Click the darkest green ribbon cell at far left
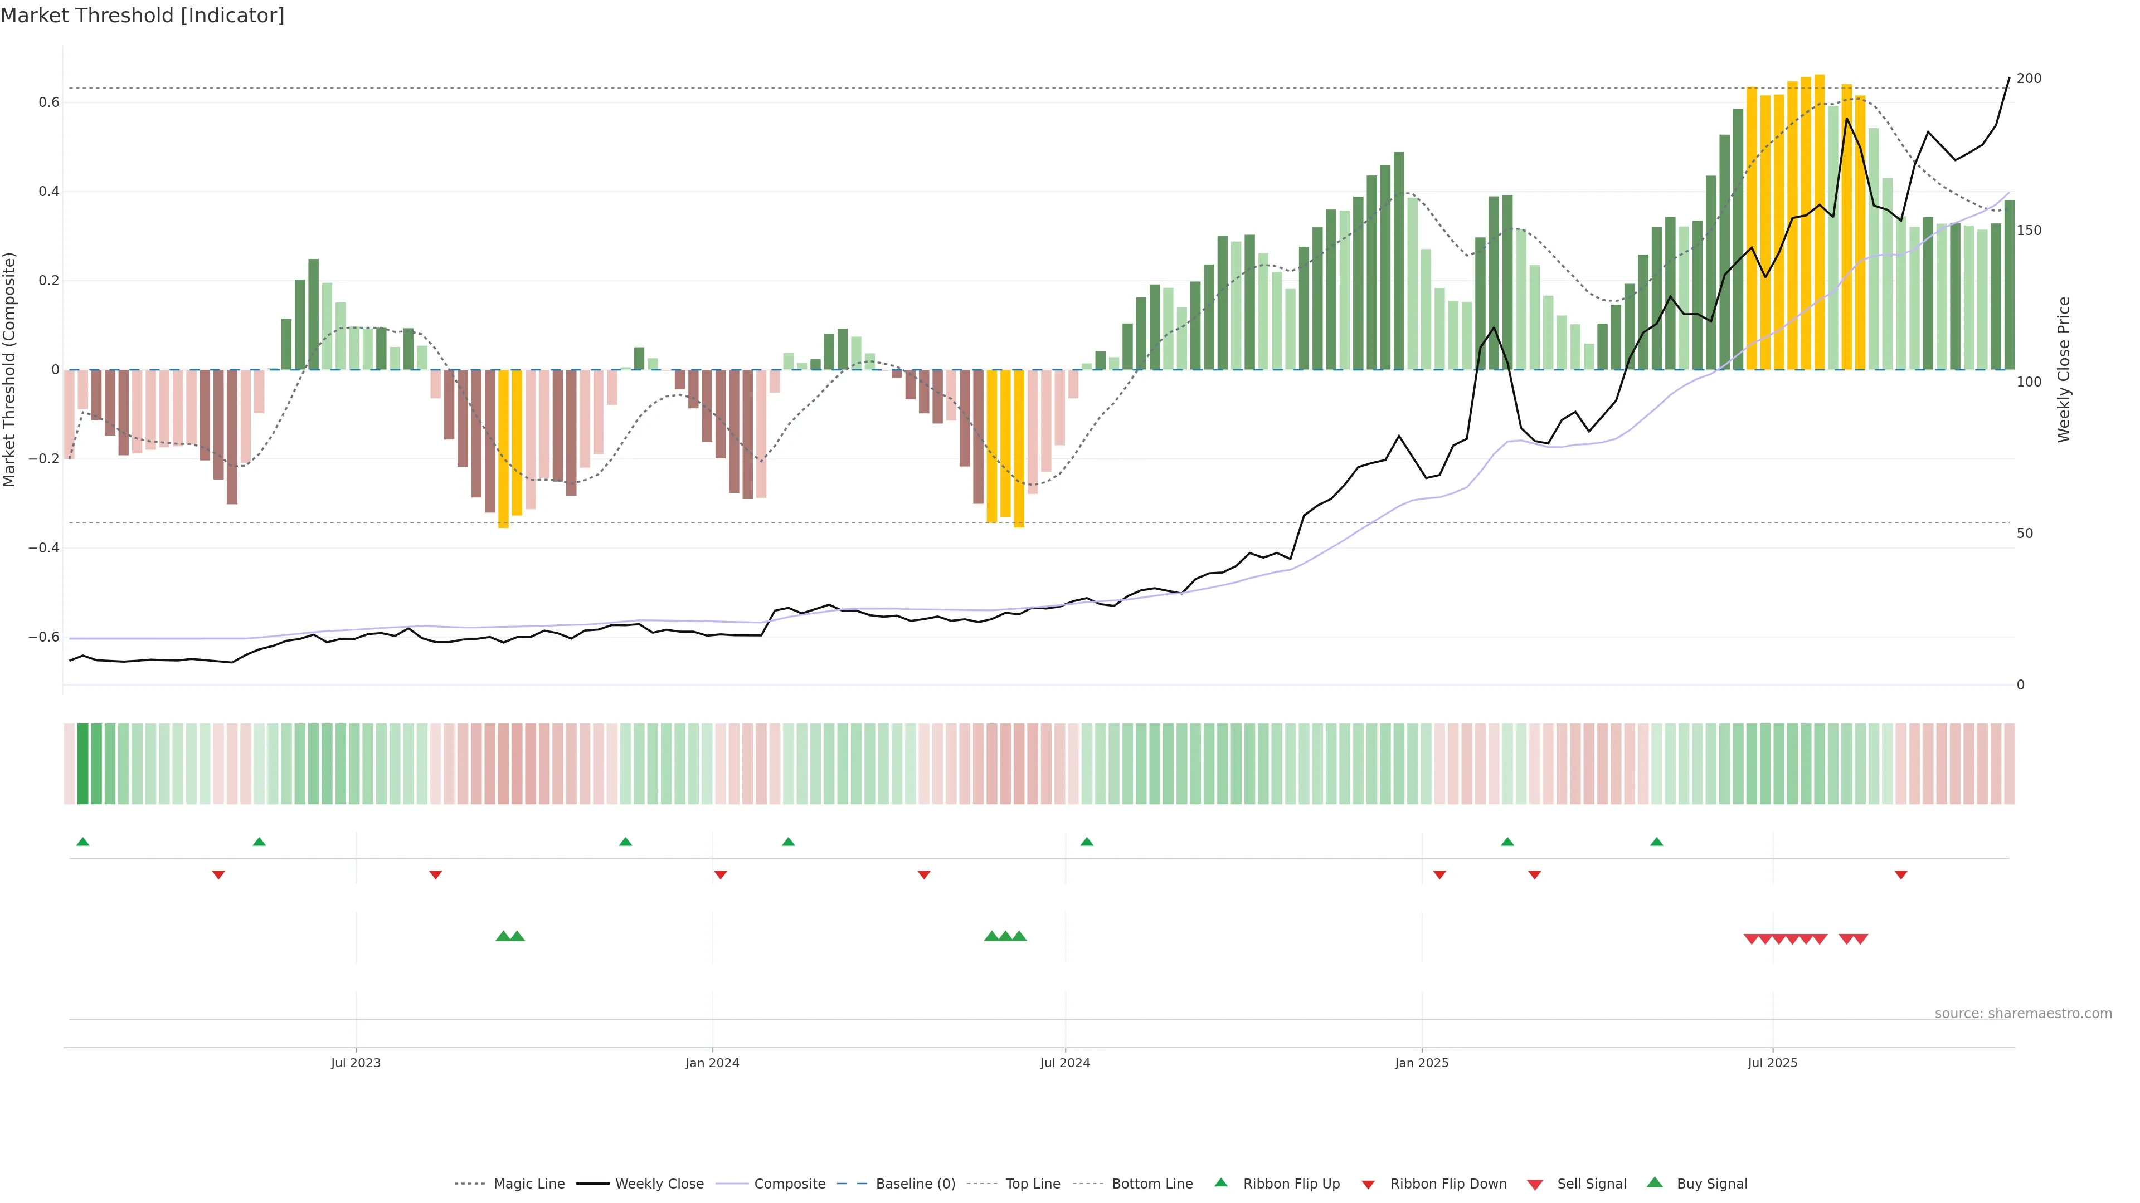Viewport: 2140px width, 1203px height. click(x=82, y=763)
